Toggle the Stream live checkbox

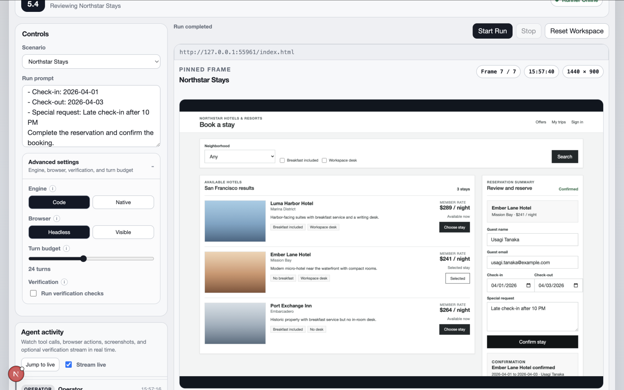click(69, 365)
